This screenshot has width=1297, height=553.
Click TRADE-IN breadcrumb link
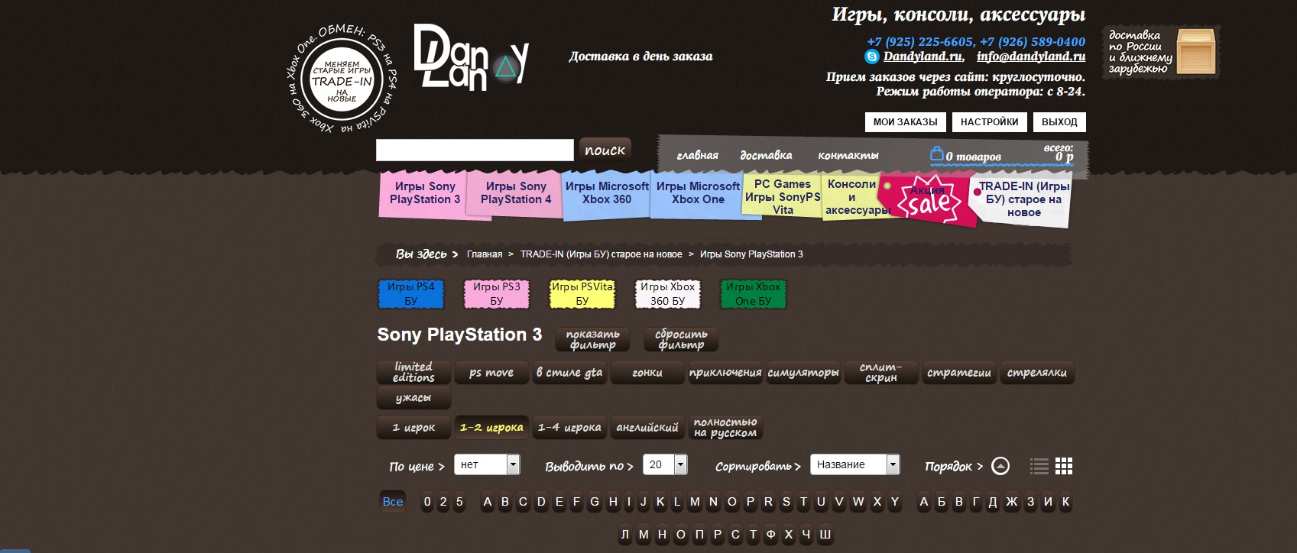(601, 254)
